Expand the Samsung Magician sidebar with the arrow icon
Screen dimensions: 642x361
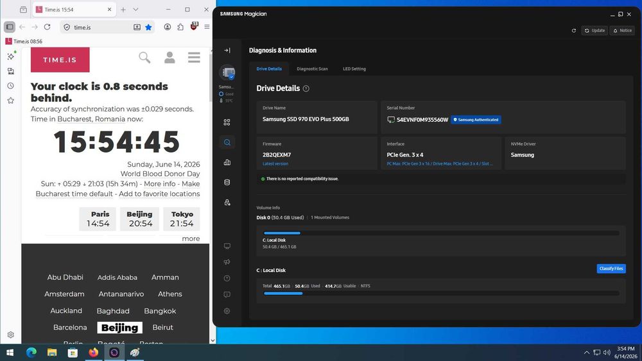pyautogui.click(x=227, y=50)
